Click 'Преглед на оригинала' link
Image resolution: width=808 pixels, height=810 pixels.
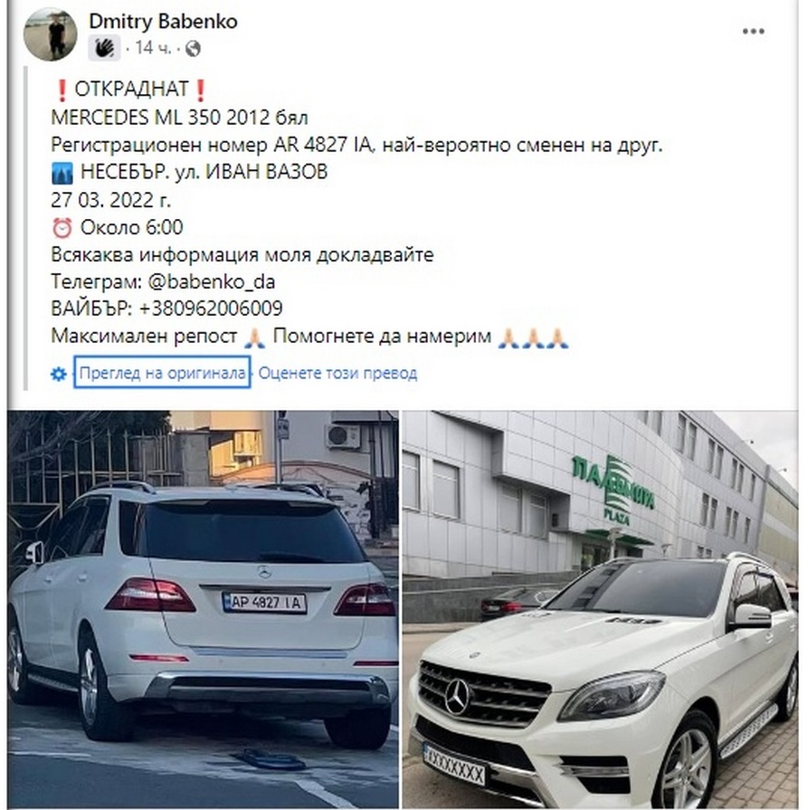[162, 373]
